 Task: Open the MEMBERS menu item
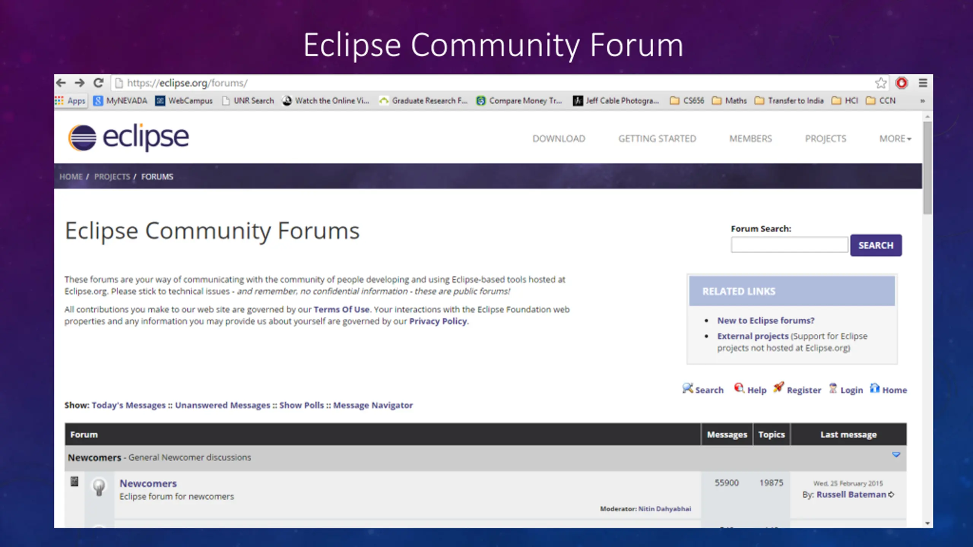pos(751,139)
